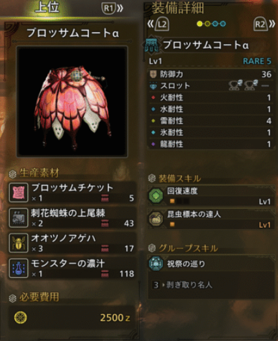This screenshot has width=278, height=341.
Task: Click the 2500 z cost row
Action: (72, 318)
